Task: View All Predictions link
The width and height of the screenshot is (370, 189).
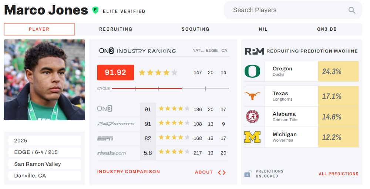Action: [339, 173]
